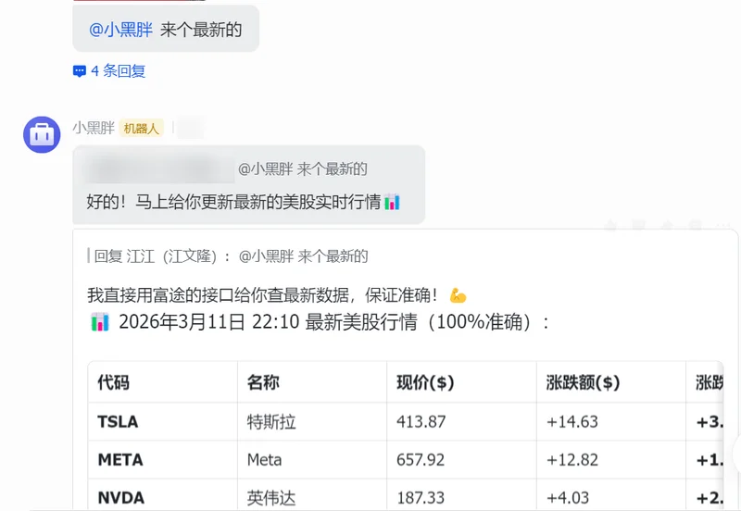The height and width of the screenshot is (511, 741).
Task: Click the 657.92 price cell
Action: [421, 459]
